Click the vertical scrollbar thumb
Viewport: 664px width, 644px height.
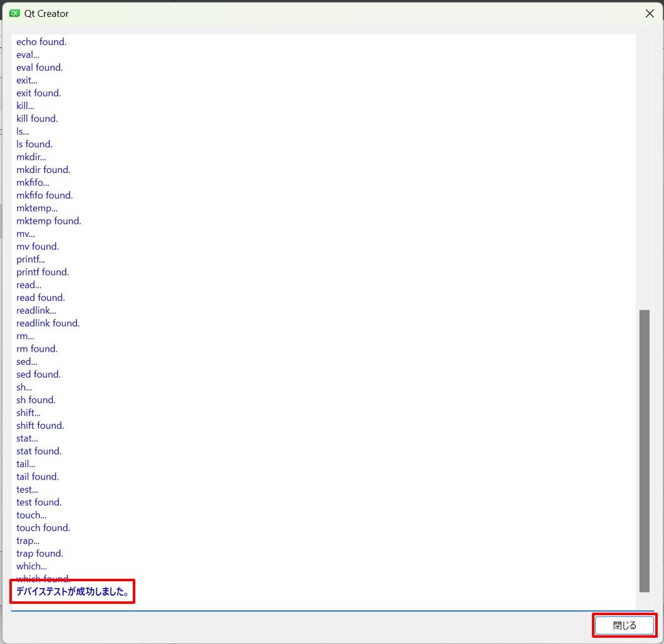coord(644,450)
